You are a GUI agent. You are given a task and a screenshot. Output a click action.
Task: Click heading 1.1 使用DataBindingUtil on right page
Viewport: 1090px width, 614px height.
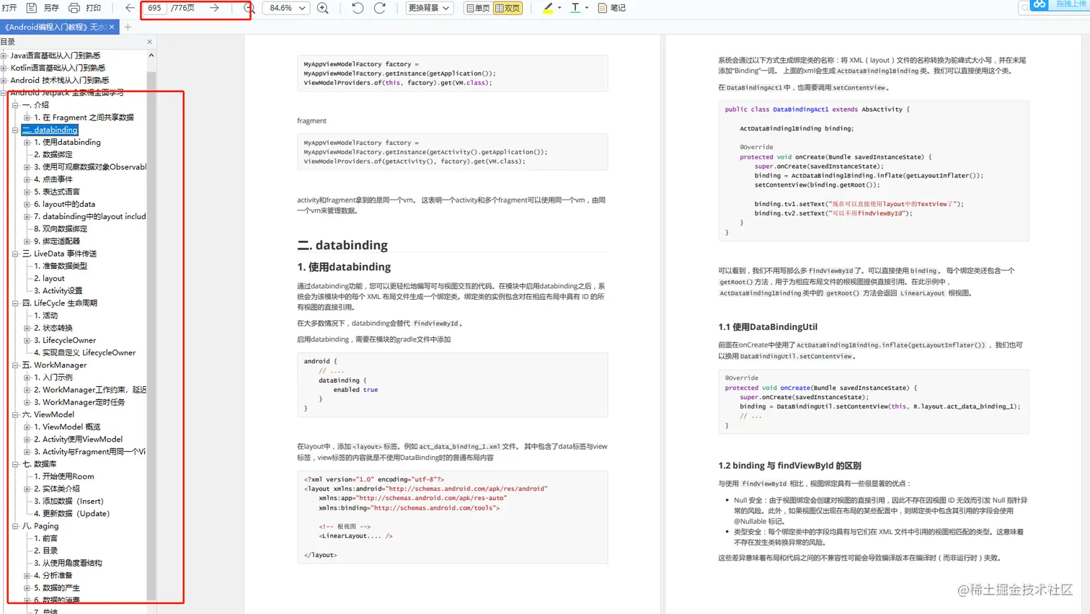[x=768, y=327]
